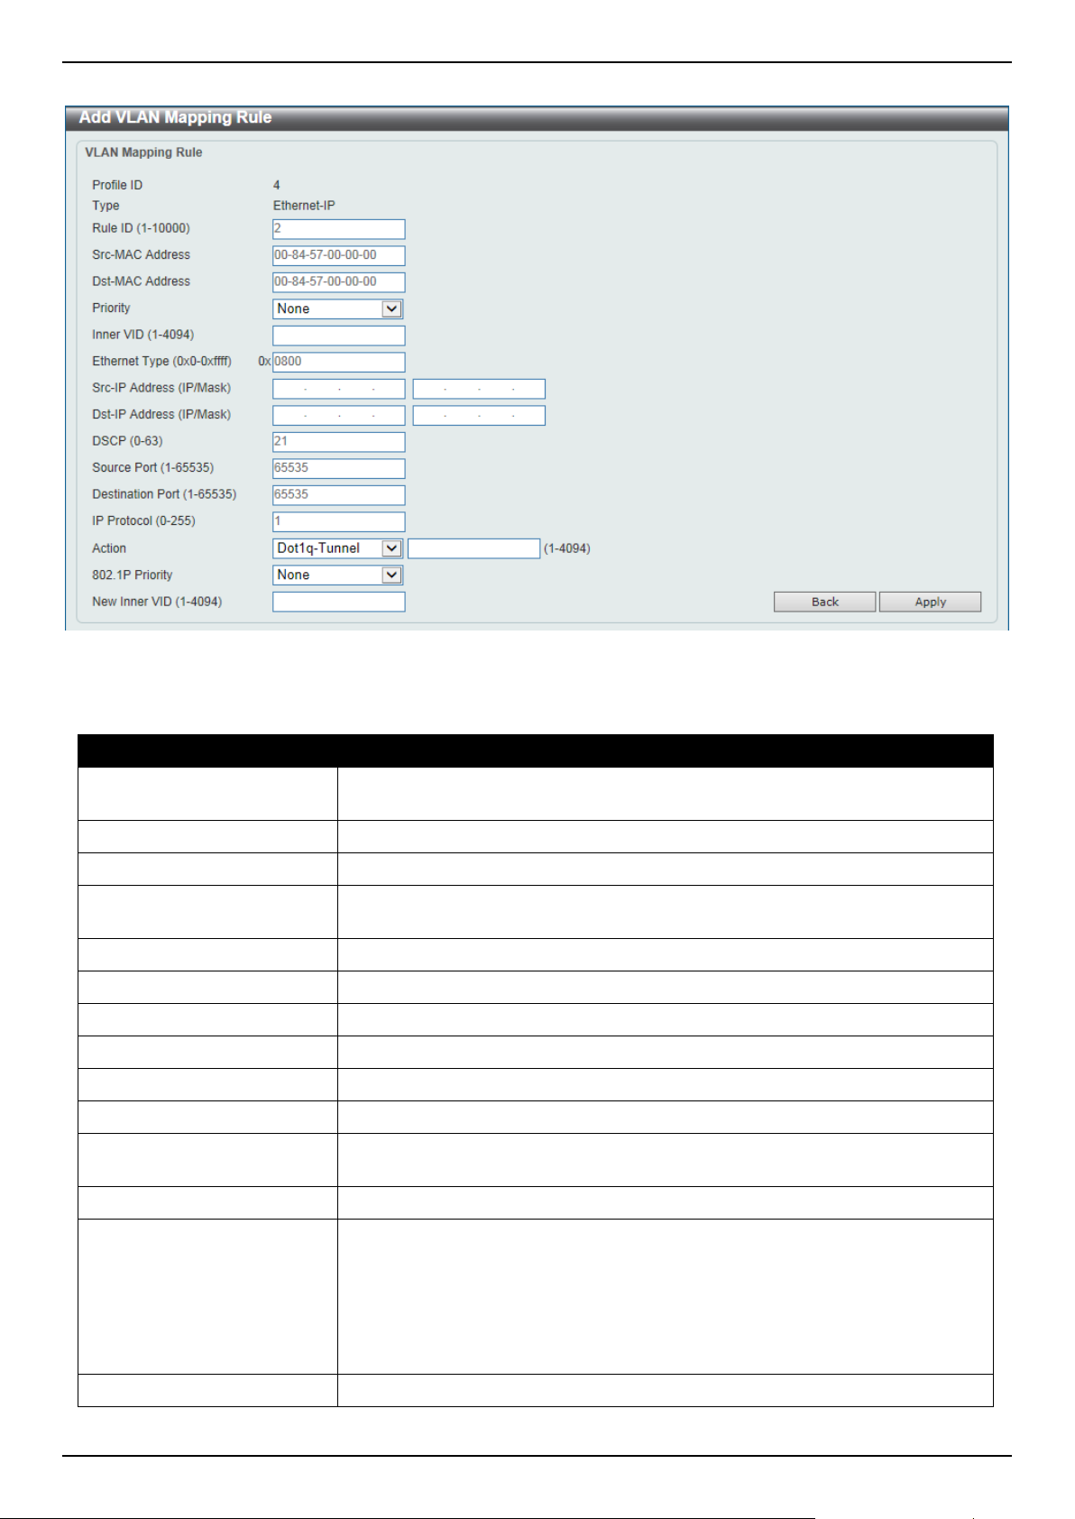
Task: Click the Src-IP Address mask field
Action: click(x=479, y=389)
